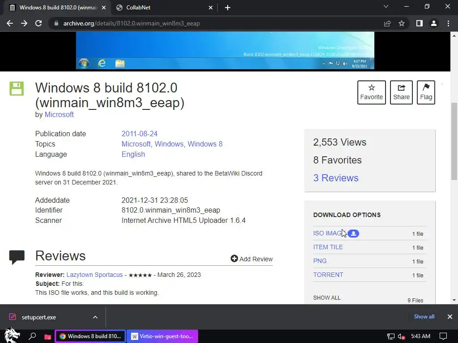Screen dimensions: 458x343
Task: Click Internet Archive HTML5 Uploader 1.6.4 text
Action: 183,220
